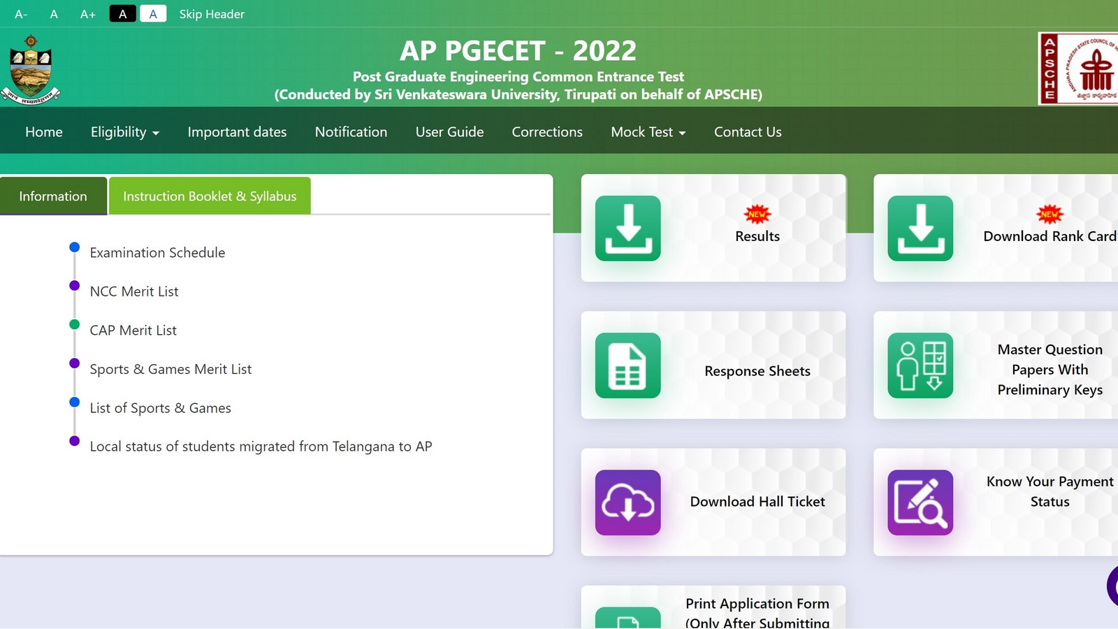This screenshot has width=1118, height=629.
Task: Go to Home in navigation bar
Action: tap(44, 132)
